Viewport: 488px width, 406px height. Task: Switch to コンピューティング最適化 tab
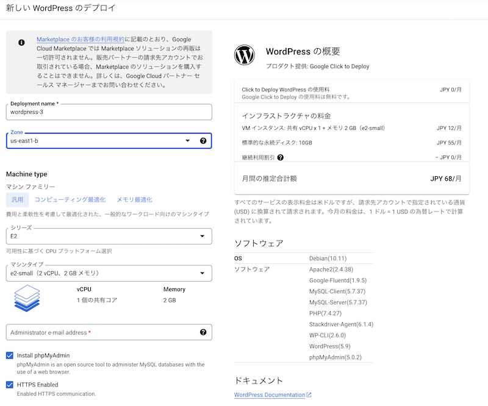point(70,200)
